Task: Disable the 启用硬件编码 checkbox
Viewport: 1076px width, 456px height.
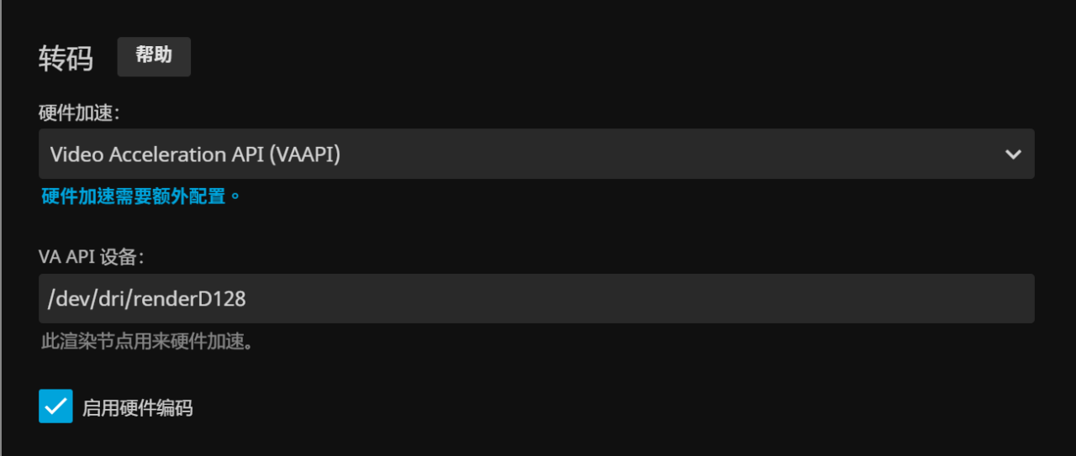Action: (x=55, y=406)
